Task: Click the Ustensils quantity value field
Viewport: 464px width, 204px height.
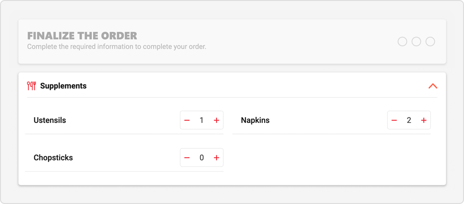Action: coord(201,121)
